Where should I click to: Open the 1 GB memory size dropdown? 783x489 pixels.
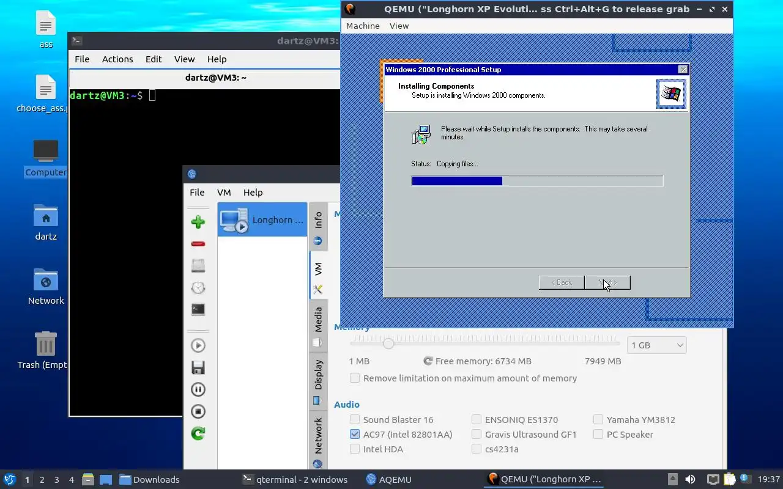click(656, 345)
